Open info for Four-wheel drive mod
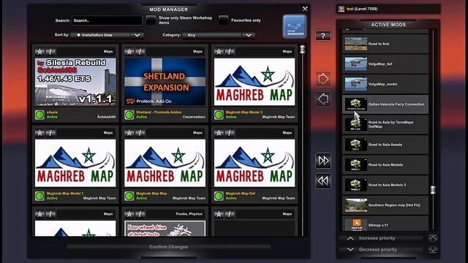The height and width of the screenshot is (263, 468). (x=140, y=214)
